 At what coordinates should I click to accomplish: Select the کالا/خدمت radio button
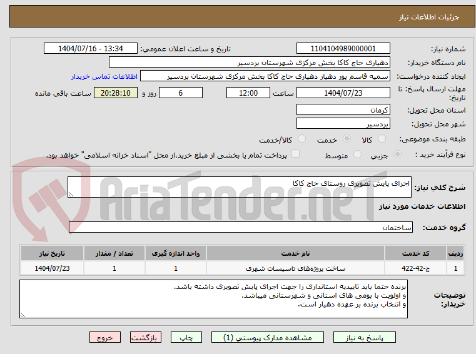point(301,139)
